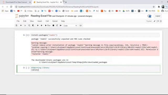Copy selected cells icon
168x95 pixels.
tap(29, 26)
